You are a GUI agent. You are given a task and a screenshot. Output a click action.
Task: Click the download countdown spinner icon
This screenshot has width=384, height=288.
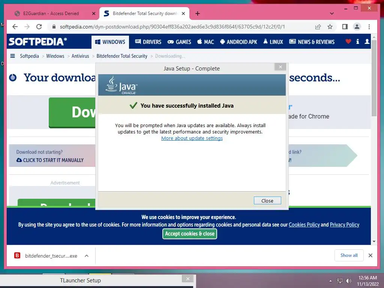pos(13,78)
